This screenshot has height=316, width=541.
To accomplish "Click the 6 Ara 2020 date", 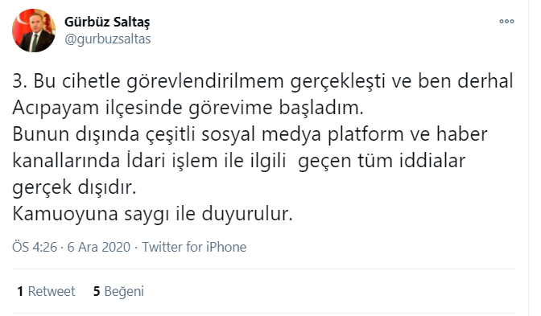I will 99,247.
